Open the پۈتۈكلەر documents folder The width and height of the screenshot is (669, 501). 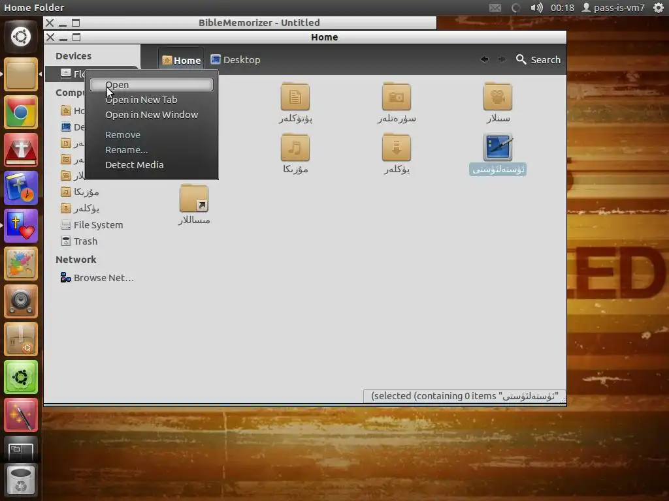(x=295, y=104)
